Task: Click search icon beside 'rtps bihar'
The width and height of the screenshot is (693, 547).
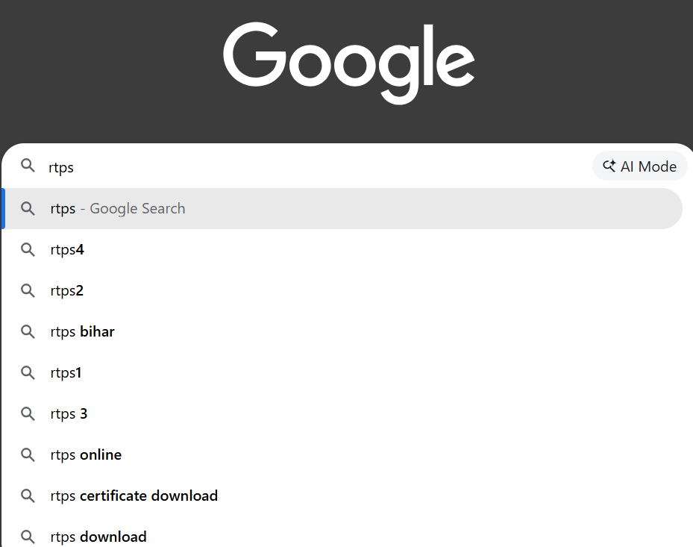Action: pyautogui.click(x=28, y=332)
